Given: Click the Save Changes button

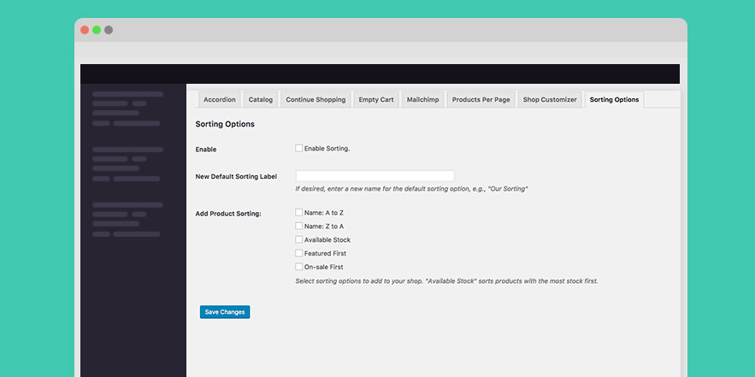Looking at the screenshot, I should (x=225, y=312).
